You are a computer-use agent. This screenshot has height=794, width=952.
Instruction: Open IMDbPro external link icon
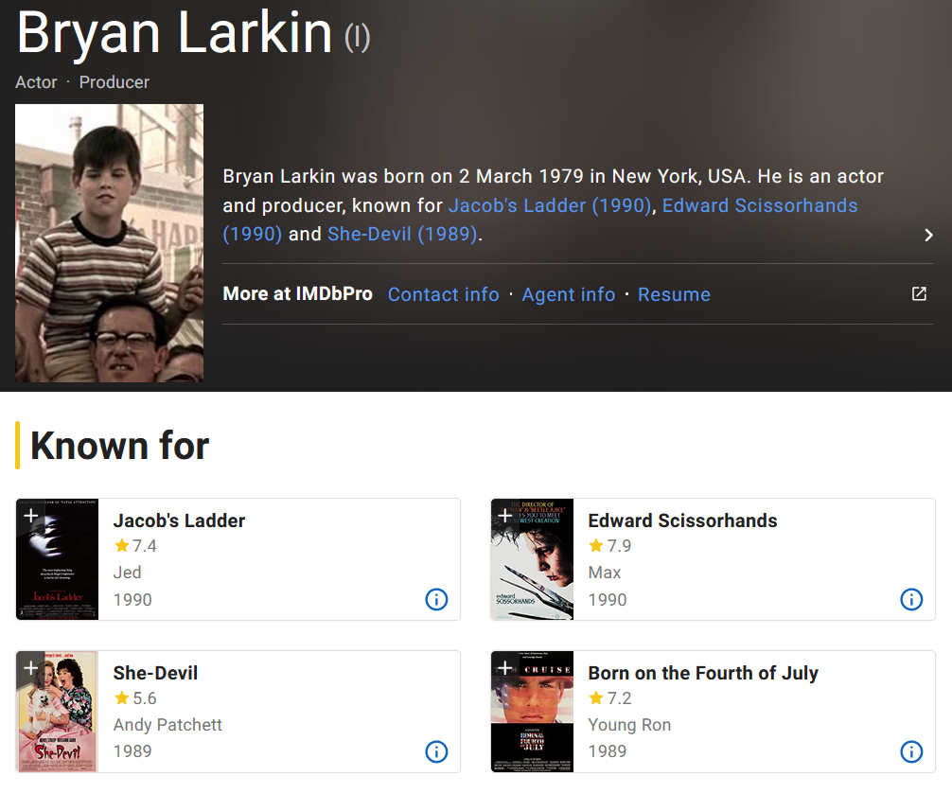coord(919,294)
